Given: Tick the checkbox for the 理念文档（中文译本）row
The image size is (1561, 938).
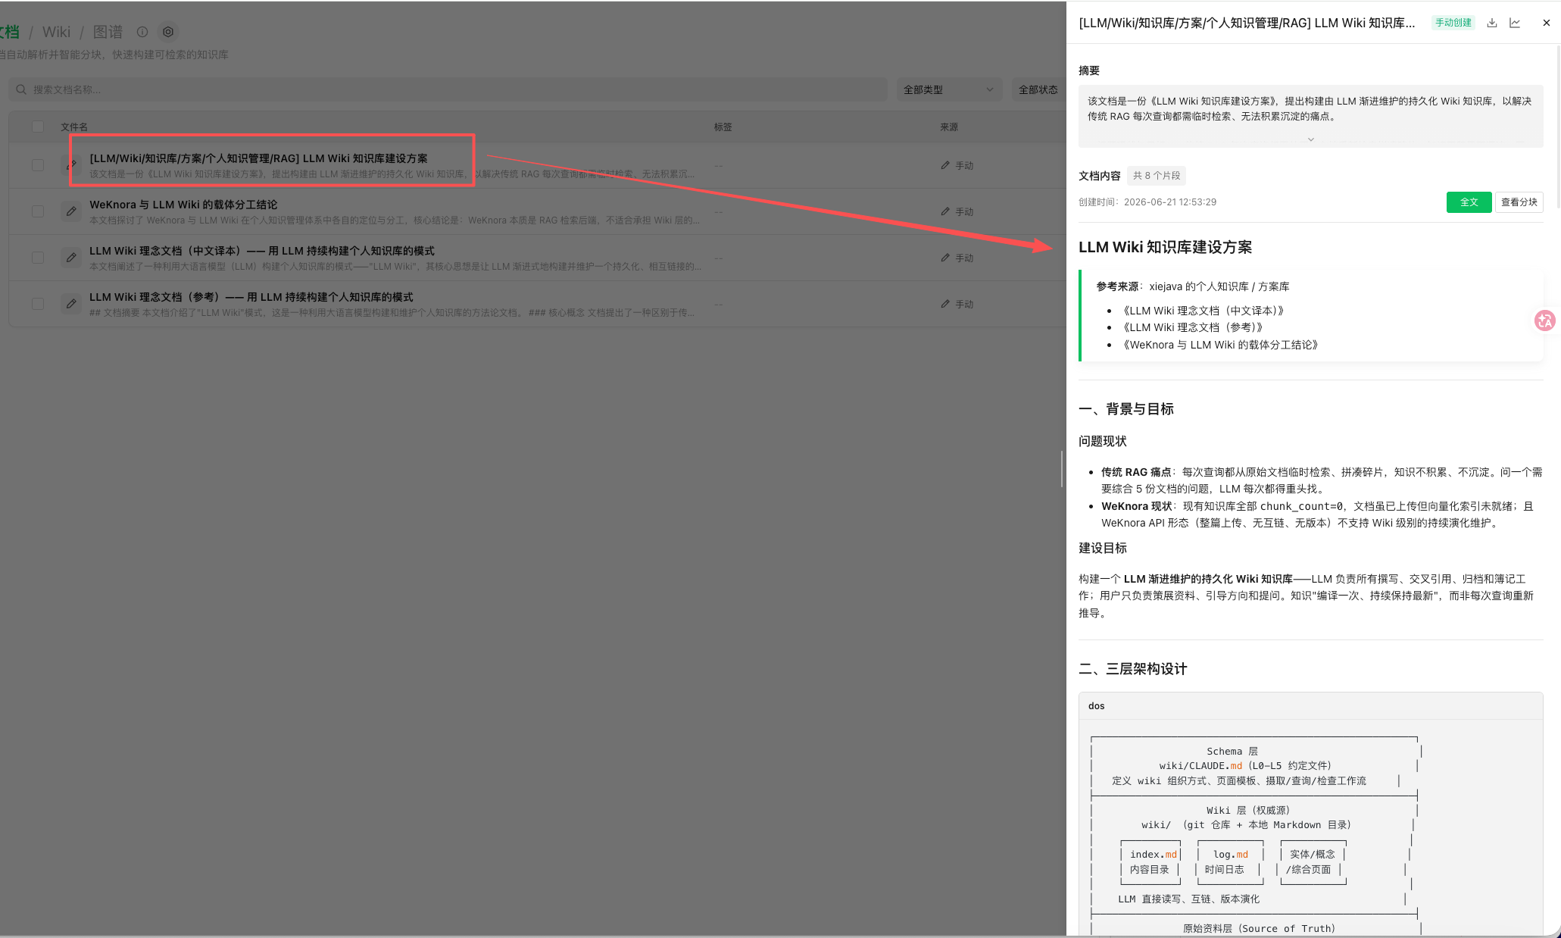Looking at the screenshot, I should (38, 258).
